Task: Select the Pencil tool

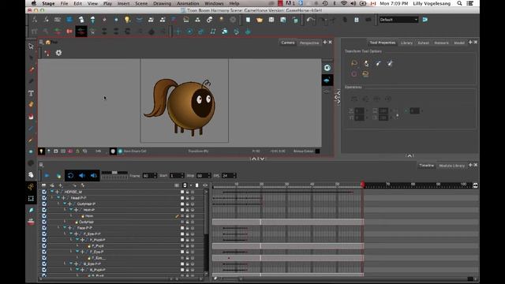Action: [32, 81]
